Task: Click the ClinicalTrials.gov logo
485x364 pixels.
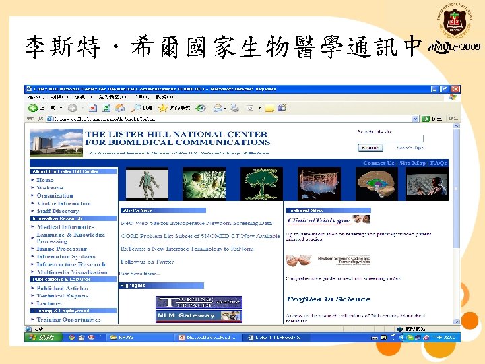Action: [x=329, y=220]
